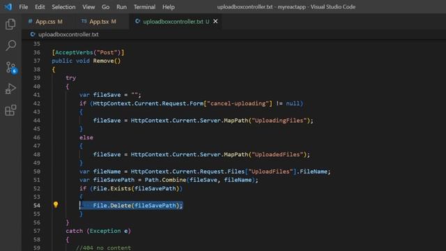Open Source Control view with badge
Viewport: 446px width, 251px height.
[x=11, y=68]
